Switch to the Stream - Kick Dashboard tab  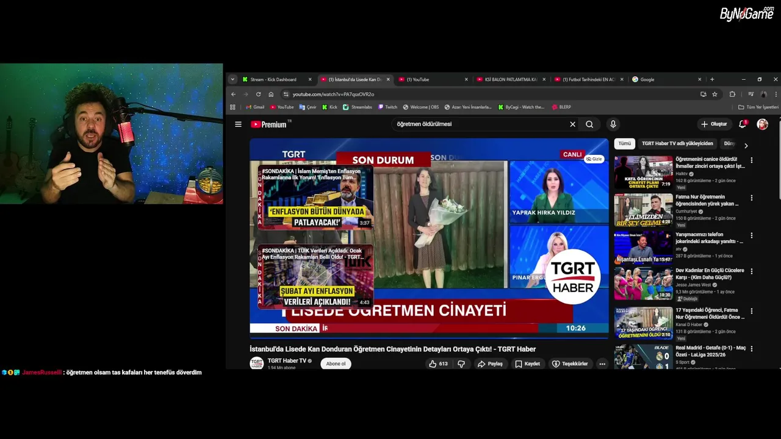278,79
